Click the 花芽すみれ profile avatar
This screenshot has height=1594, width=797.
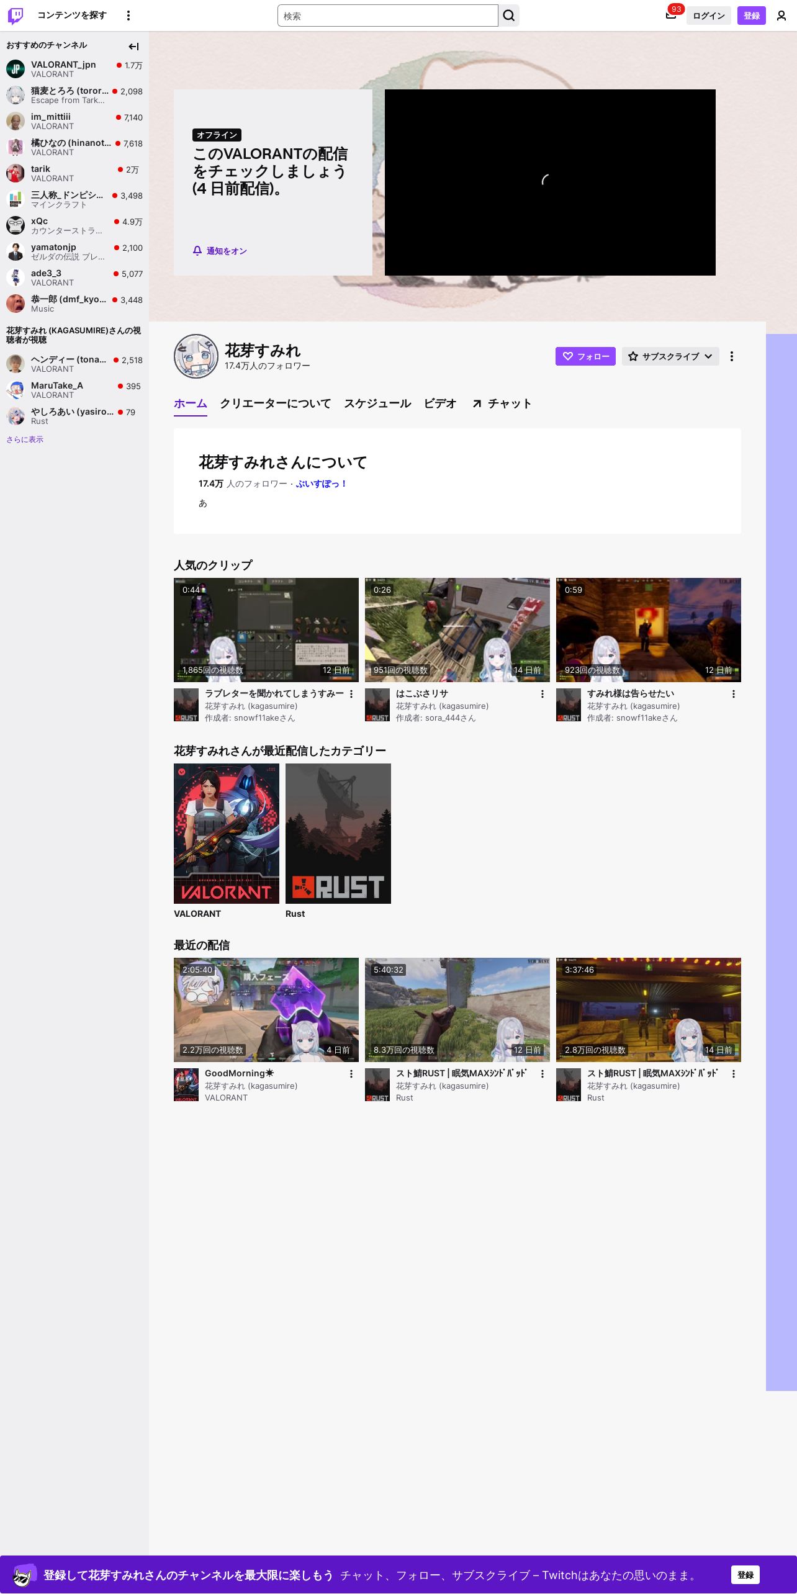click(x=196, y=356)
